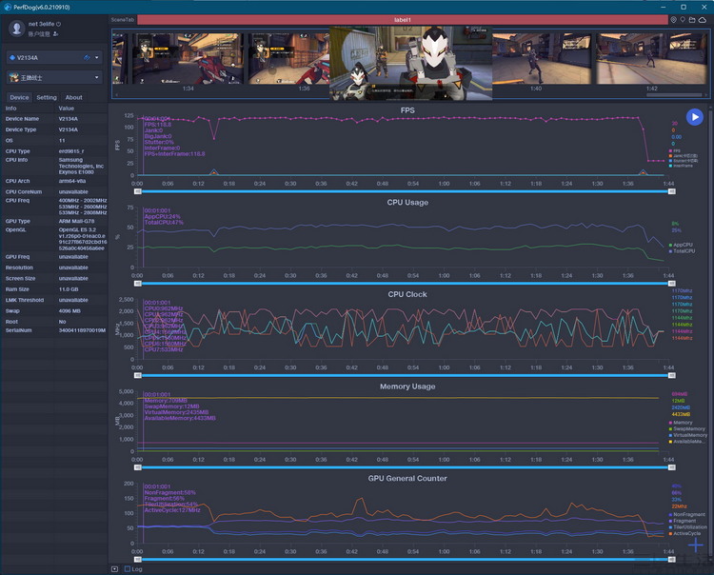Click the blue connection icon in V2134A selector

87,58
